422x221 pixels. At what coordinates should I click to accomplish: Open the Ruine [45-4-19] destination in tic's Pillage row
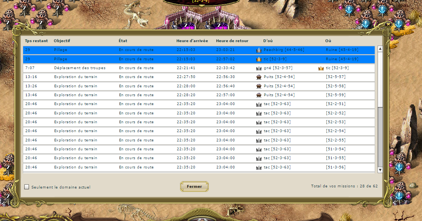pyautogui.click(x=342, y=59)
